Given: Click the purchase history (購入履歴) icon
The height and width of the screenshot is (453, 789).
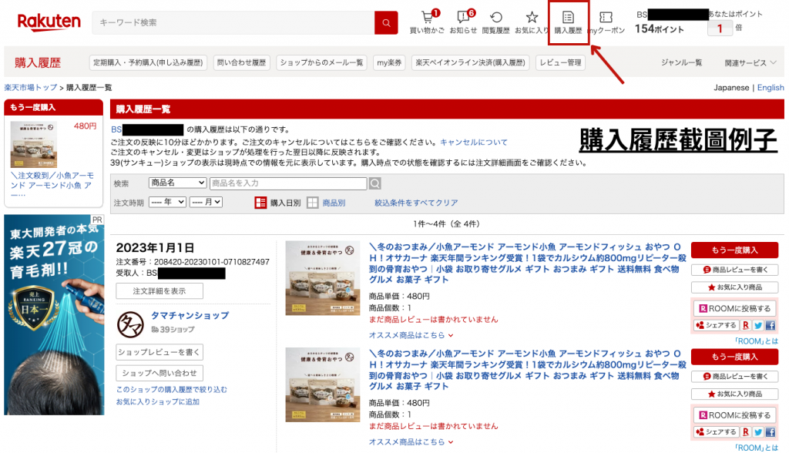Looking at the screenshot, I should click(x=568, y=22).
